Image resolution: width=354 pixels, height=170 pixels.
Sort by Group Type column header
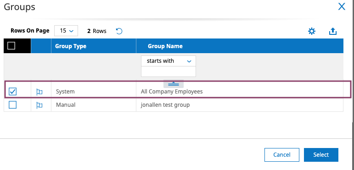click(71, 46)
